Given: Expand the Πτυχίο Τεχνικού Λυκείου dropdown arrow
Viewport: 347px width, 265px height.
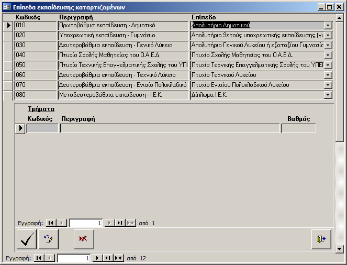Looking at the screenshot, I should [x=328, y=75].
